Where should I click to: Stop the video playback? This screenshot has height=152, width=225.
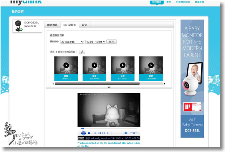89,133
